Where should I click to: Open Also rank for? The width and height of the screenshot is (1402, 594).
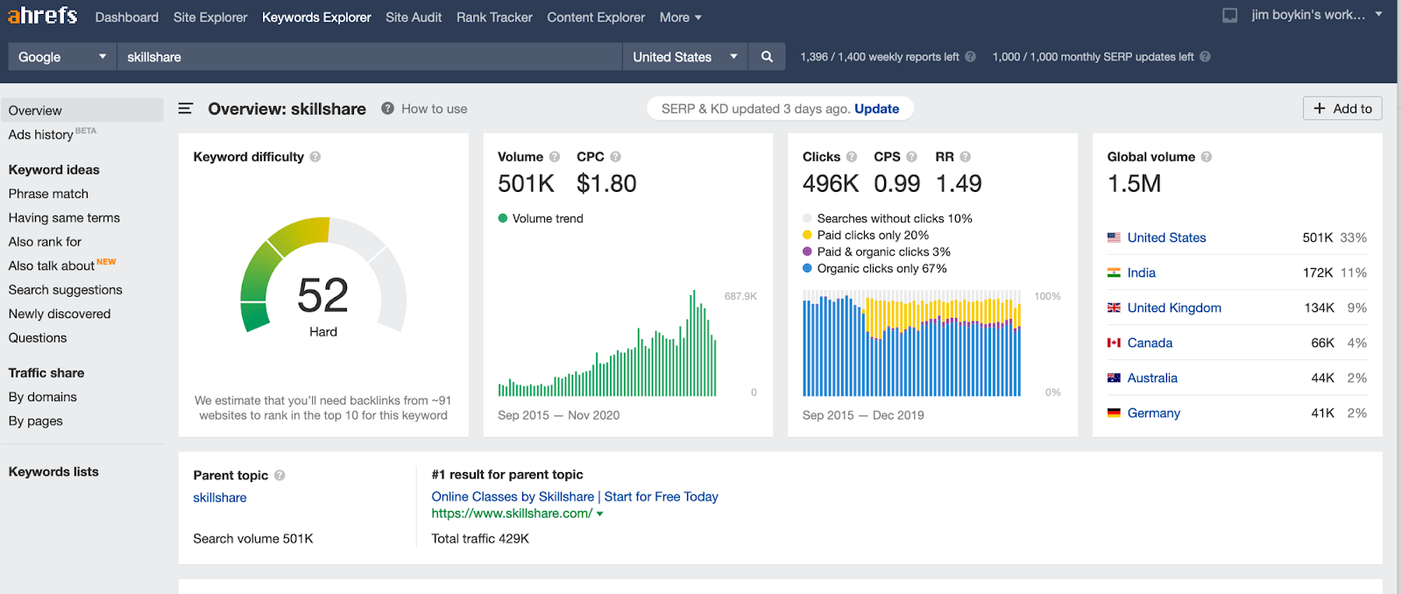point(45,242)
